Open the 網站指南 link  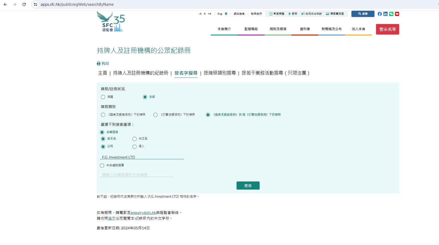pyautogui.click(x=239, y=14)
